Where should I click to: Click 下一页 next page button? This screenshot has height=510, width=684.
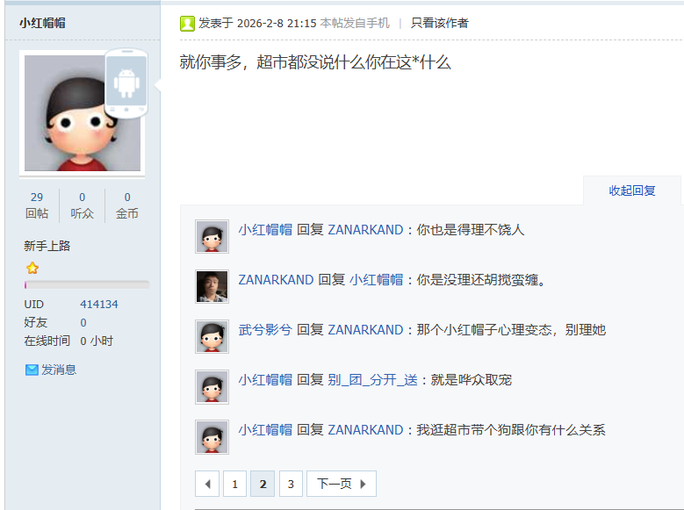point(342,484)
